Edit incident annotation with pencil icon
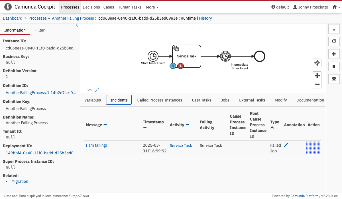The height and width of the screenshot is (199, 342). (286, 145)
